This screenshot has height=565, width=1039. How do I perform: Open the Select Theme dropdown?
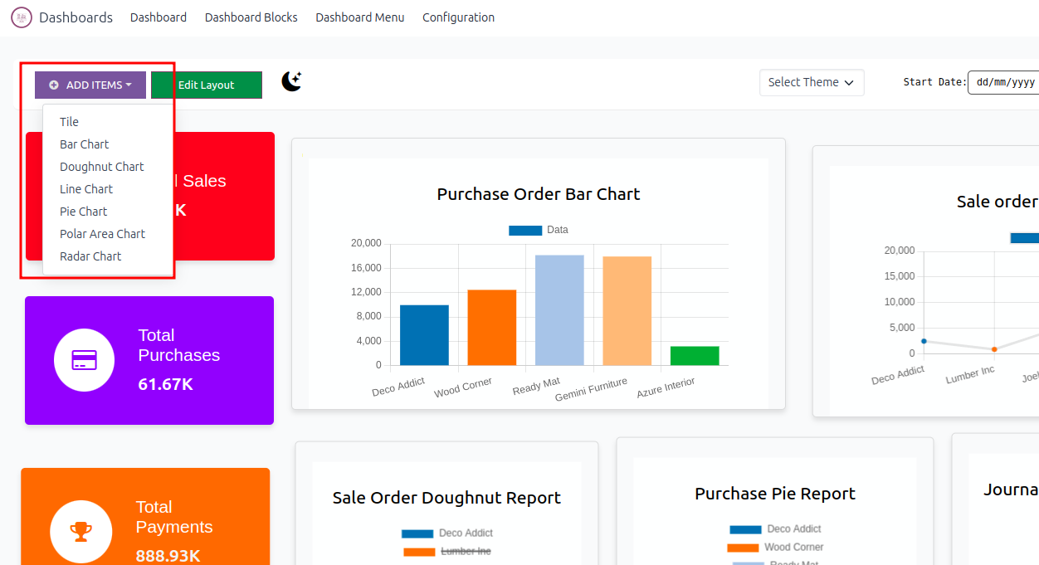pyautogui.click(x=811, y=82)
